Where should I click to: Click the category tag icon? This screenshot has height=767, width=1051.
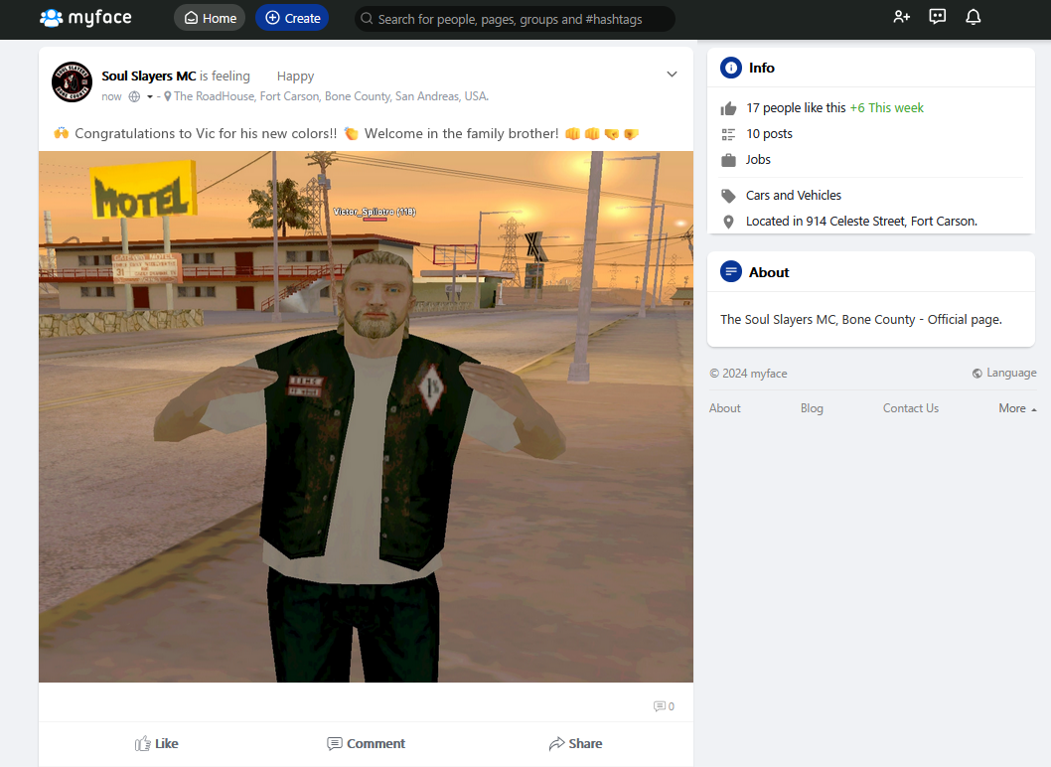coord(728,196)
